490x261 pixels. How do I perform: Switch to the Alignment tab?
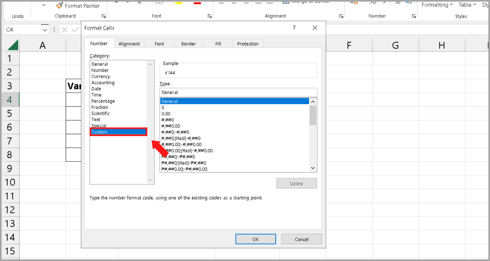pos(129,44)
